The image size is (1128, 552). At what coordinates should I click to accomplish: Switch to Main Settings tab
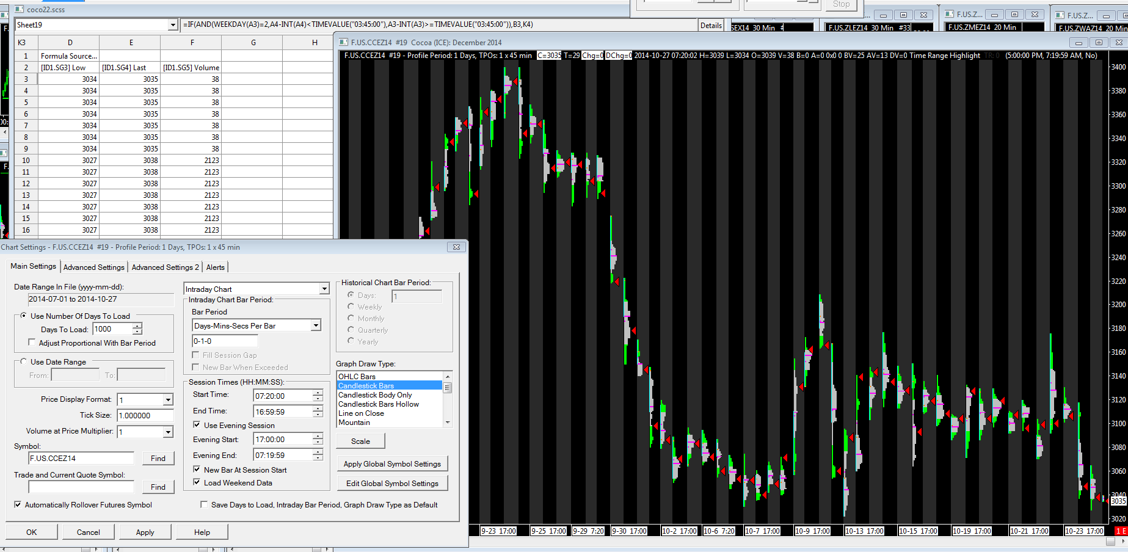[33, 266]
